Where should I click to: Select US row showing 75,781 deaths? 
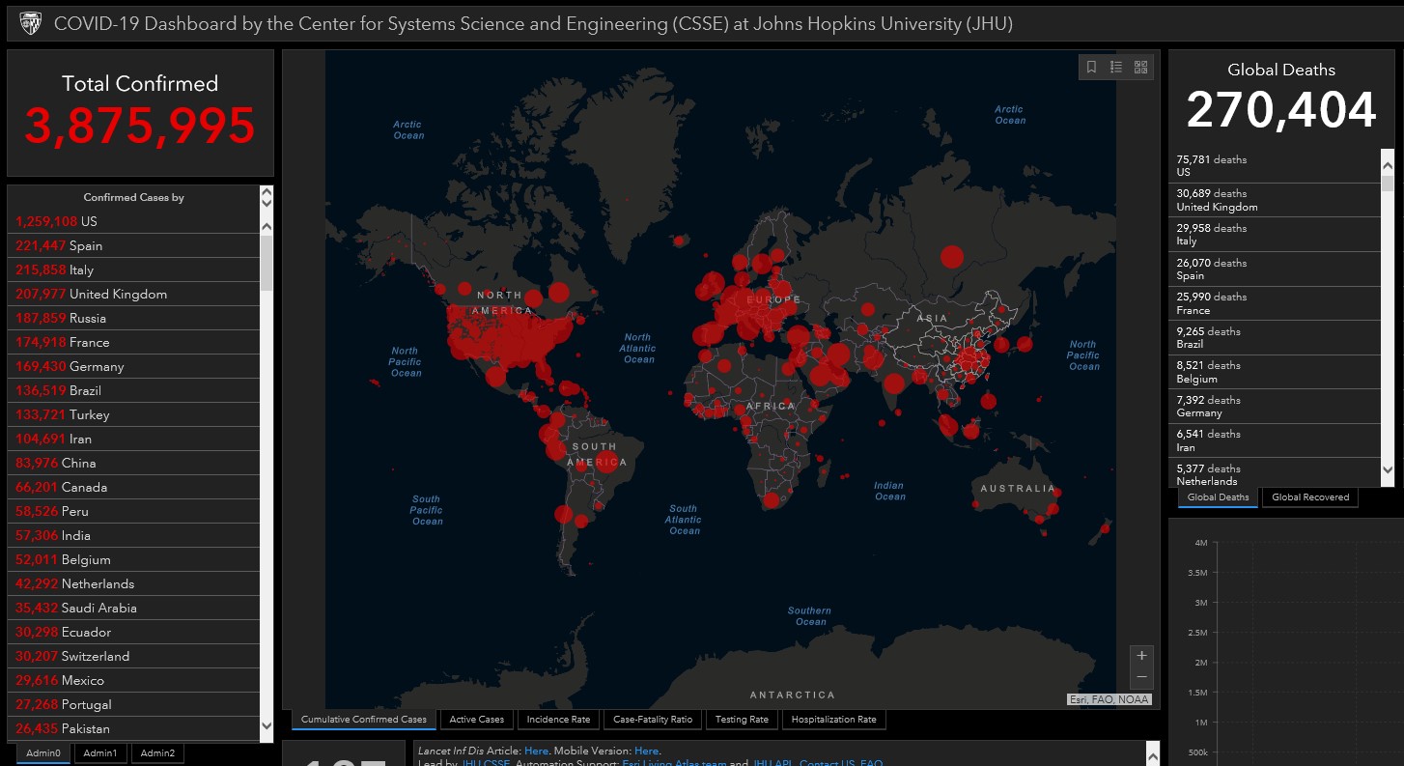(1275, 165)
